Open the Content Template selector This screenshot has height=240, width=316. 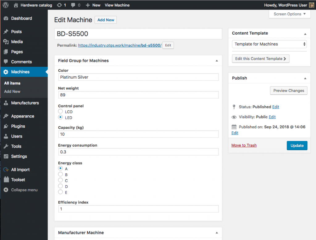pyautogui.click(x=269, y=44)
